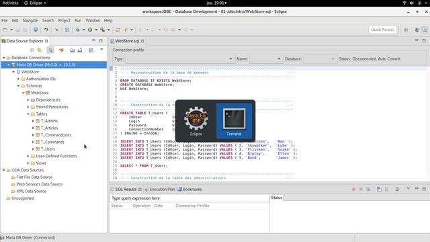Click the Collapse All icon in Data Source Explorer
The image size is (430, 242).
(32, 50)
